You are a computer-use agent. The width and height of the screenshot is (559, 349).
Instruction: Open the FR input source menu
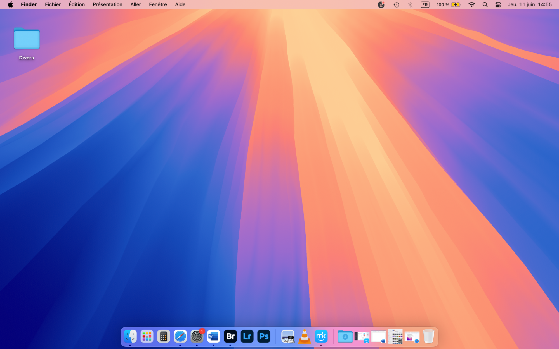[x=425, y=5]
